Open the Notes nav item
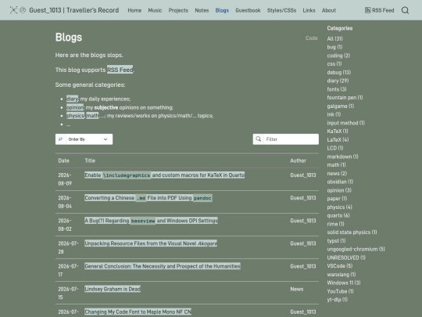Image resolution: width=422 pixels, height=317 pixels. (x=202, y=10)
